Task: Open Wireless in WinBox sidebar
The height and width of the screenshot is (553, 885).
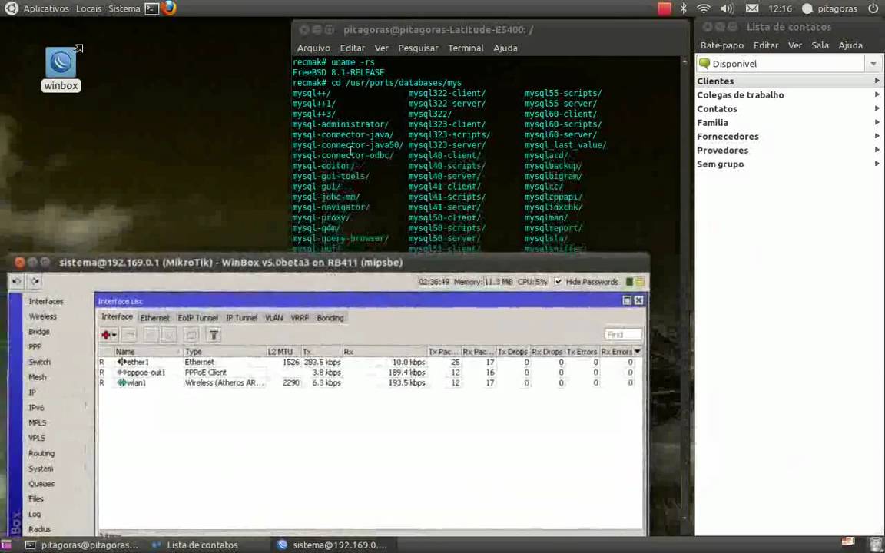Action: tap(42, 316)
